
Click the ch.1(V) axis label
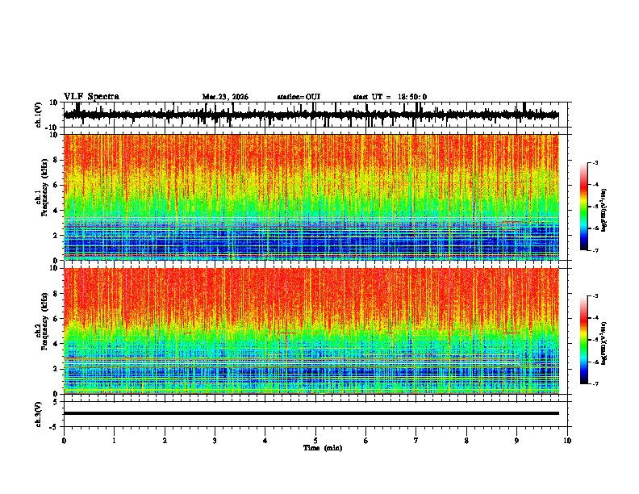[x=39, y=115]
